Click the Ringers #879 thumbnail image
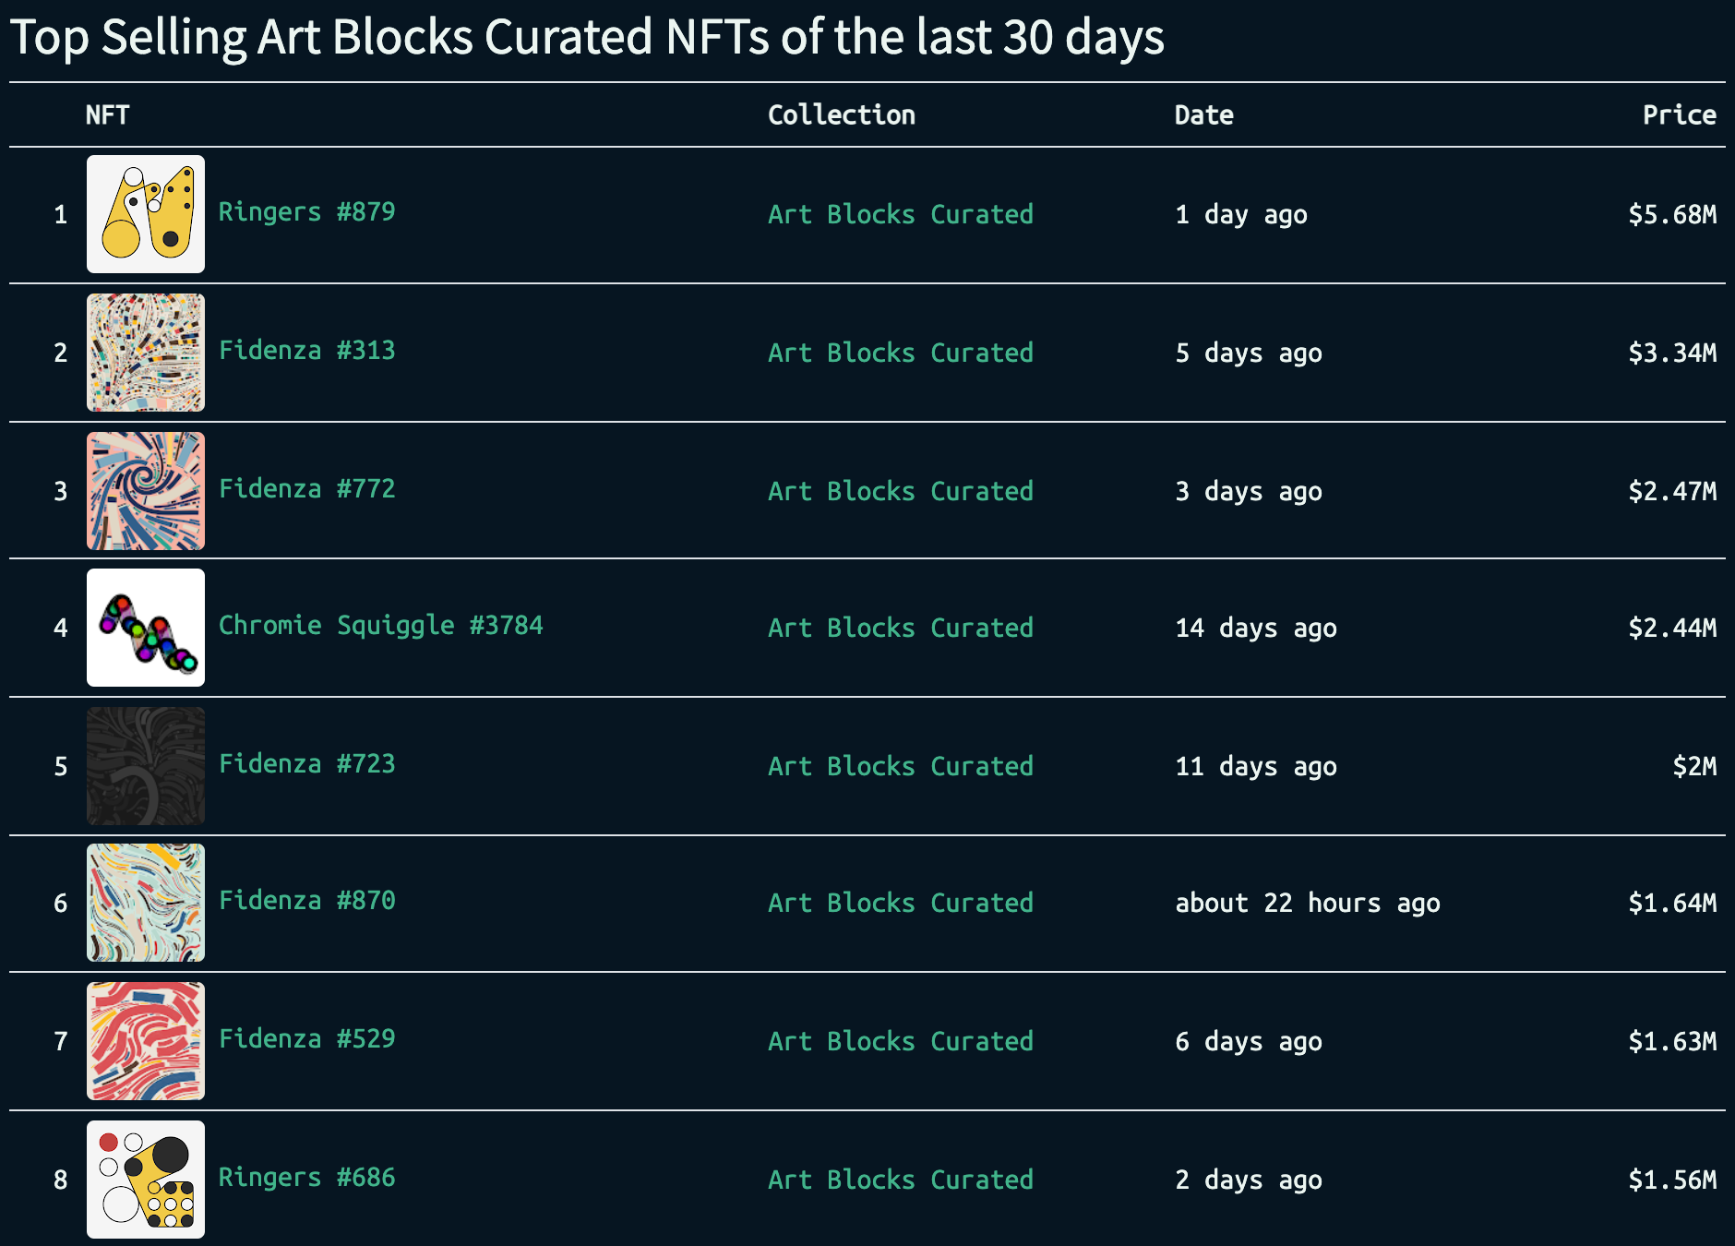The height and width of the screenshot is (1246, 1735). pyautogui.click(x=146, y=214)
